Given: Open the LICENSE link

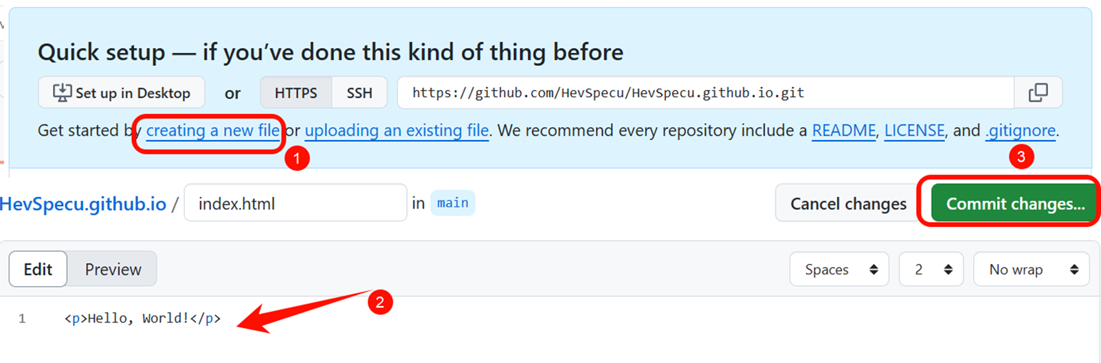Looking at the screenshot, I should [x=914, y=130].
